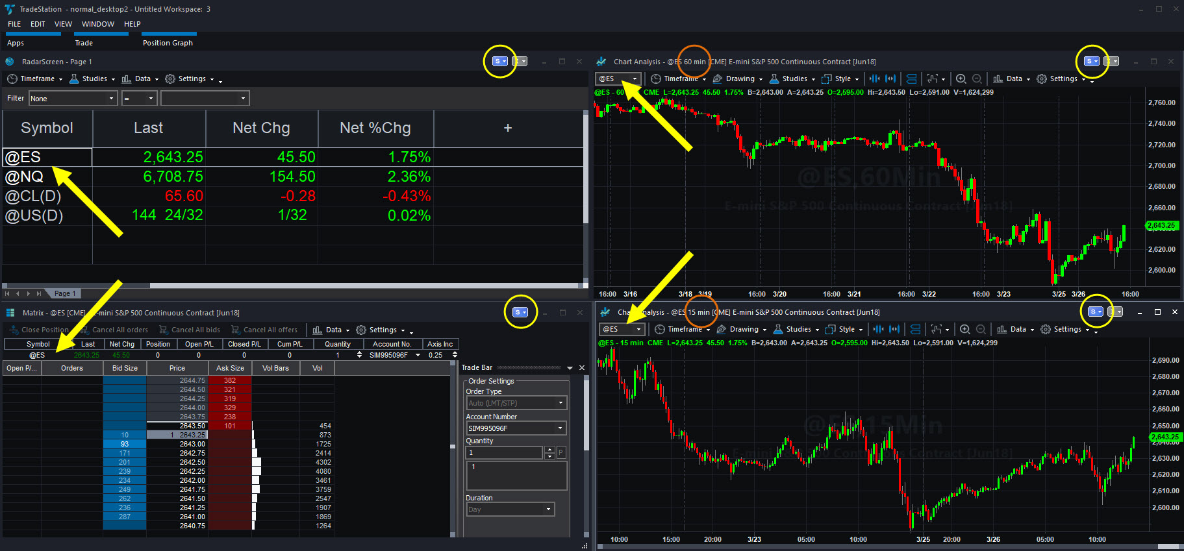The image size is (1184, 551).
Task: Zoom out on the 15 min chart
Action: 981,329
